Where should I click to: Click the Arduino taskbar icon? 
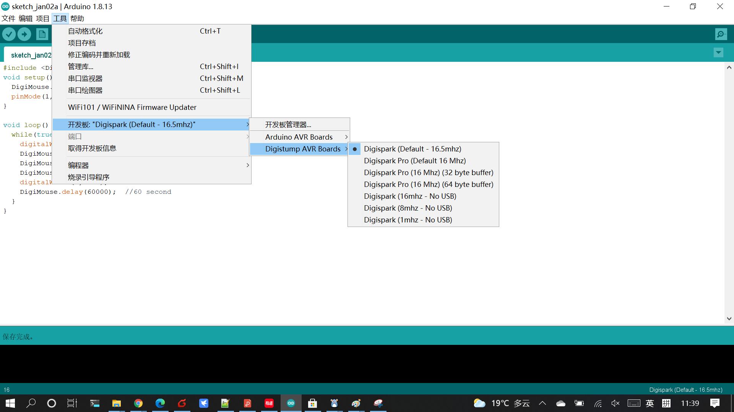(291, 403)
